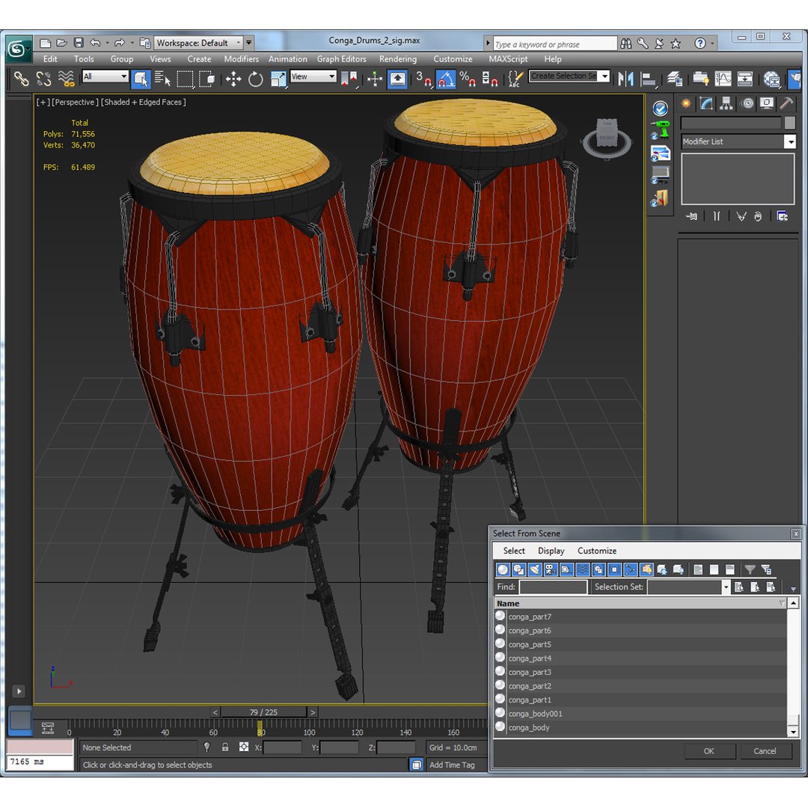
Task: Open the Modifiers menu
Action: click(x=241, y=59)
